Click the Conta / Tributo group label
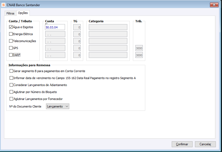Screen dimensions: 222x152 [20, 21]
